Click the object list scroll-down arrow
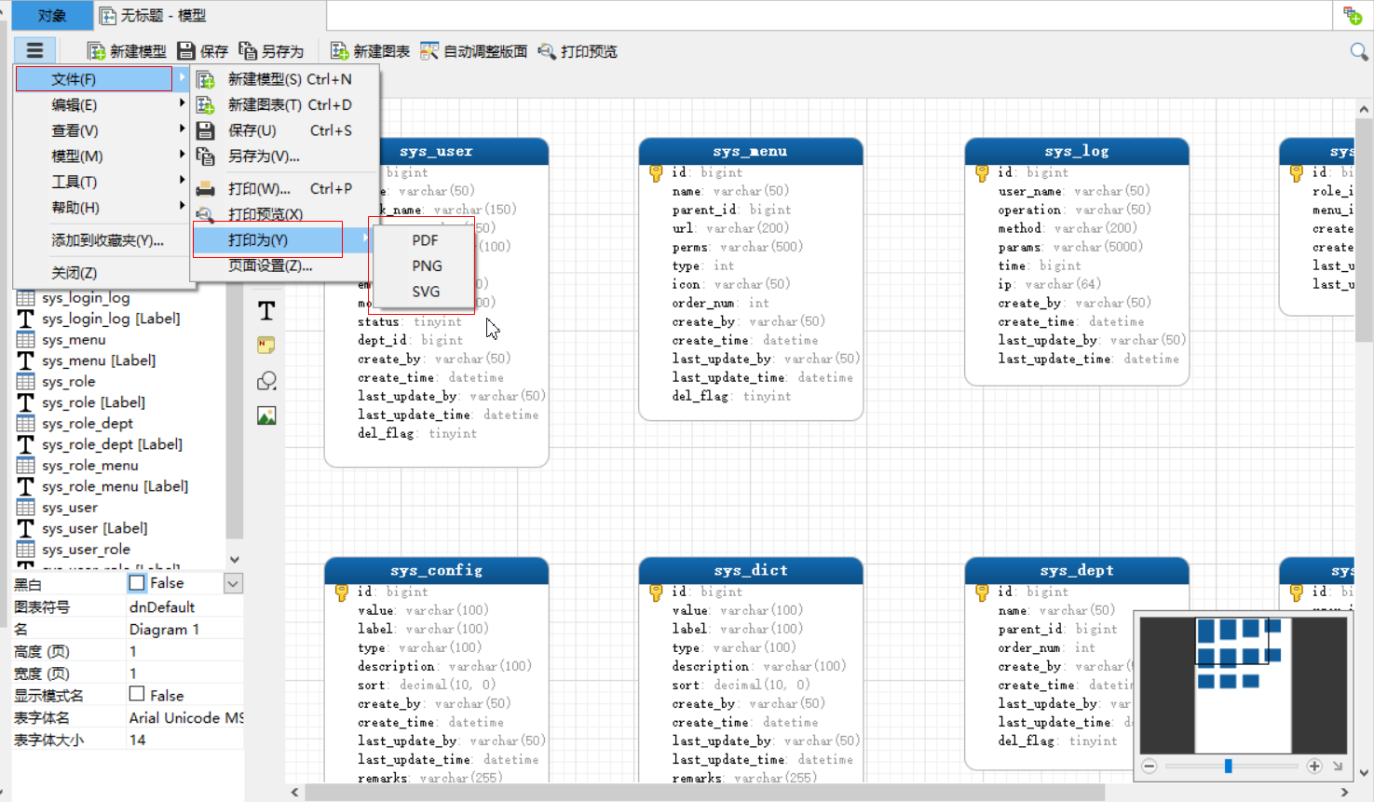 (235, 559)
